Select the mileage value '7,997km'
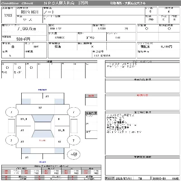The width and height of the screenshot is (181, 181). (27, 29)
